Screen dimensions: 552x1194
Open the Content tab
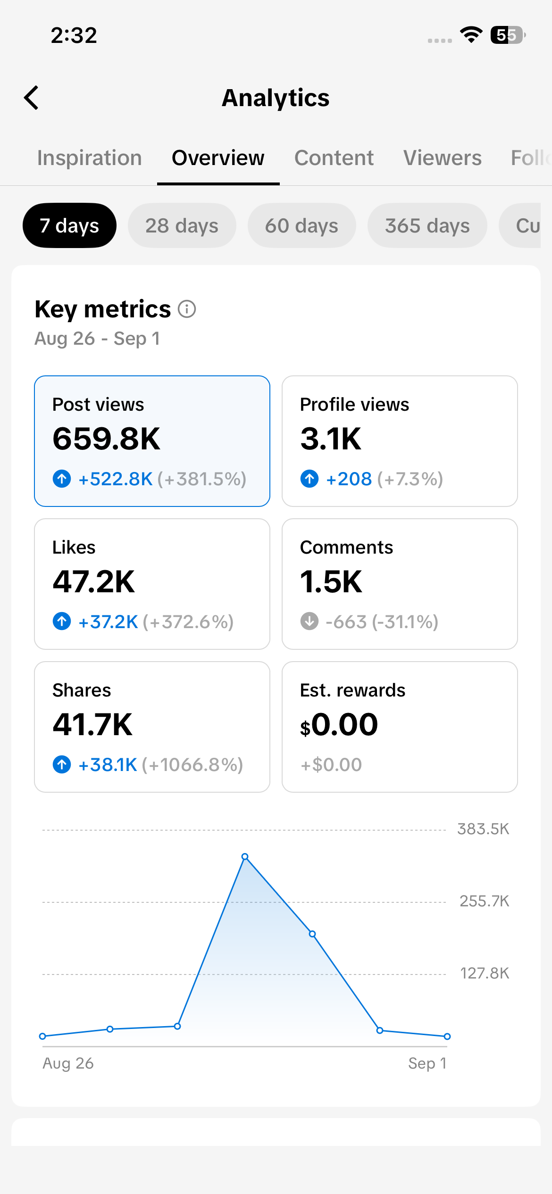pos(334,158)
